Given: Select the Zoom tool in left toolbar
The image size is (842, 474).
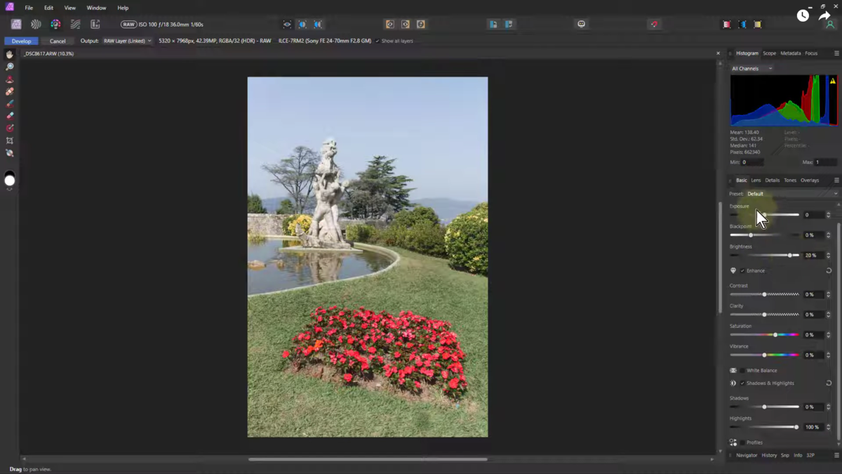Looking at the screenshot, I should (x=10, y=67).
